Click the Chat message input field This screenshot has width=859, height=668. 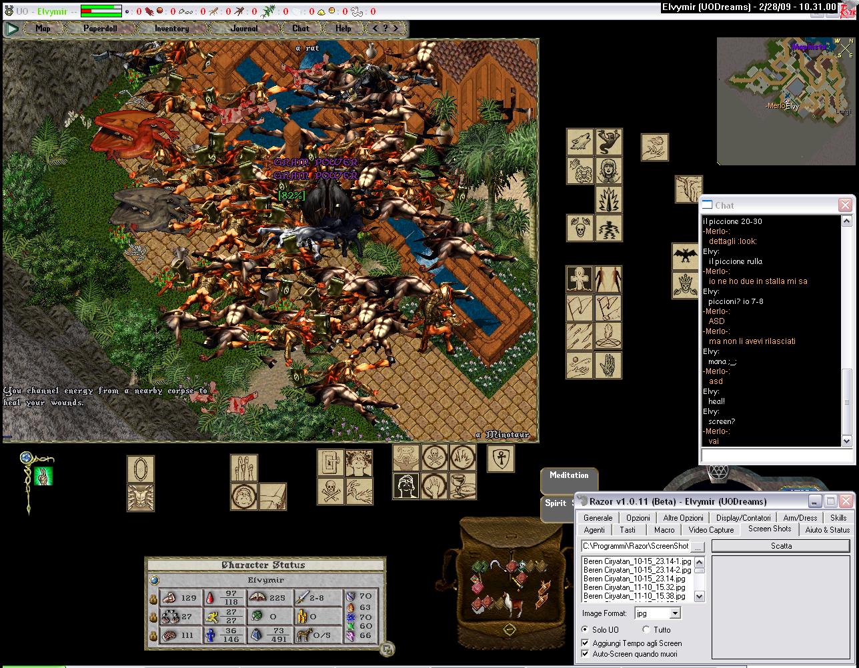click(x=776, y=455)
